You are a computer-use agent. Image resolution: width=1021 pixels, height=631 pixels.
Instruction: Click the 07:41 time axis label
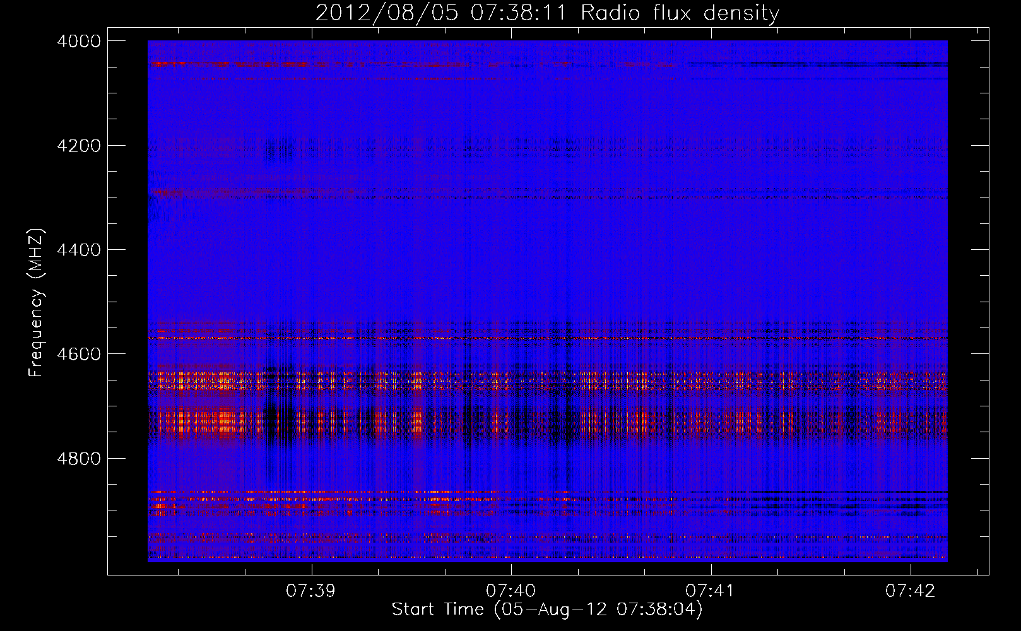coord(710,591)
